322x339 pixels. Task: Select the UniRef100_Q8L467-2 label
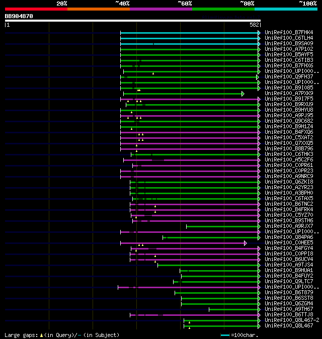tap(292, 320)
